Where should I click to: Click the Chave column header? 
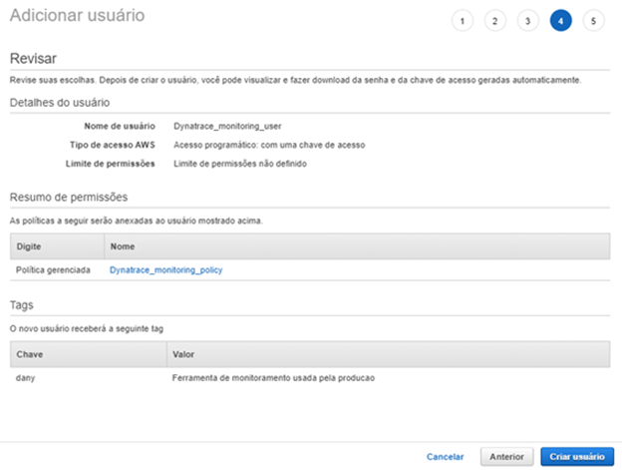[x=88, y=354]
